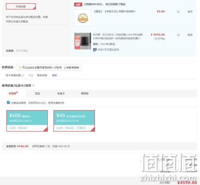Switch to the 礼品卡 tab
Image resolution: width=200 pixels, height=185 pixels.
[x=61, y=93]
